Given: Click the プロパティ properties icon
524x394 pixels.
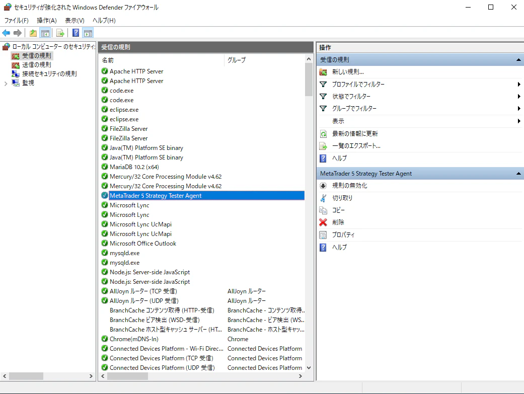Looking at the screenshot, I should pos(323,235).
